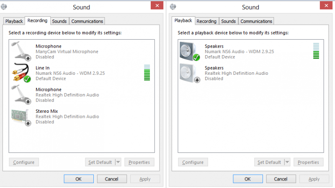Click the Sound icon in left window's title bar
Viewport: 335px width, 188px height.
click(x=4, y=6)
